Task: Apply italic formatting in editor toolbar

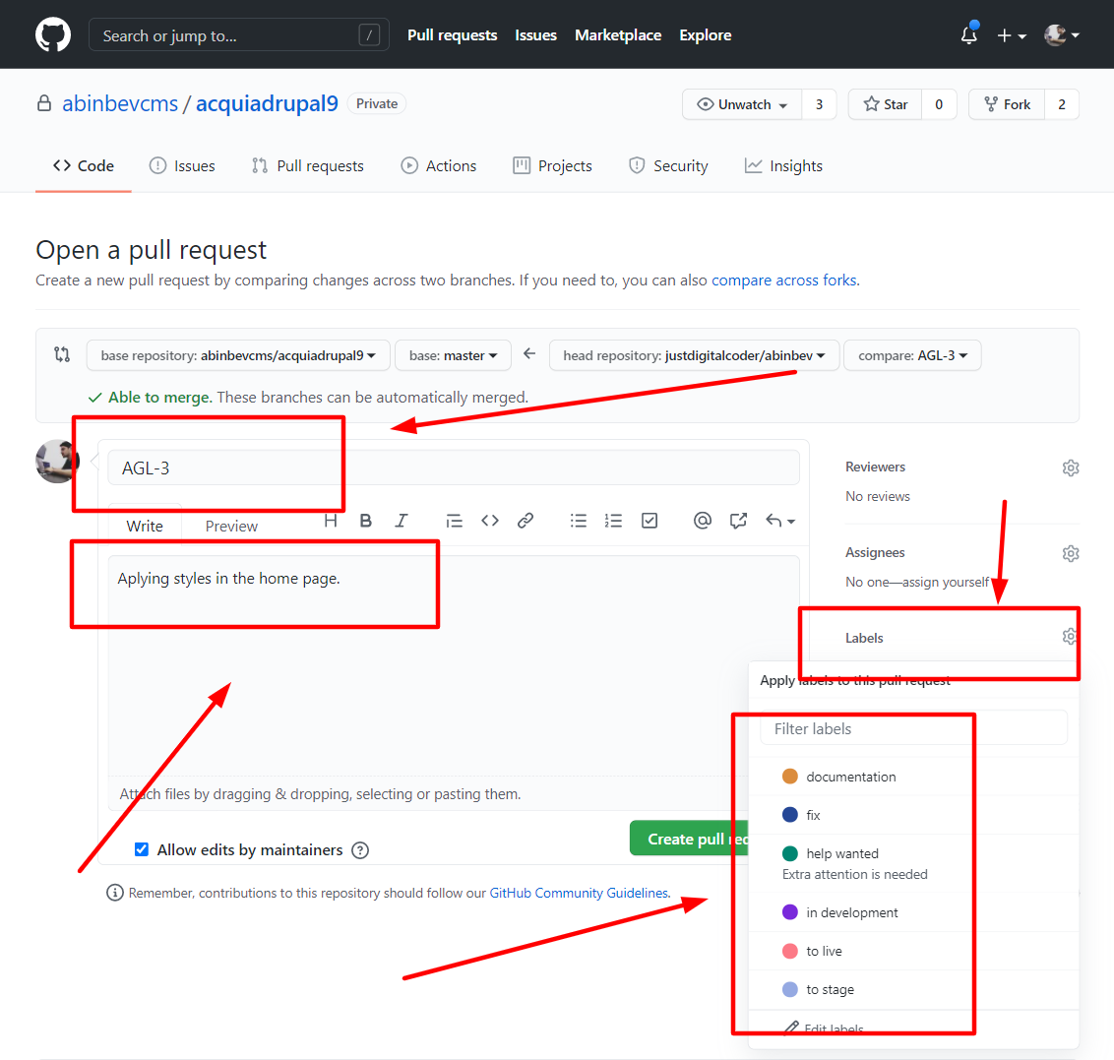Action: 402,521
